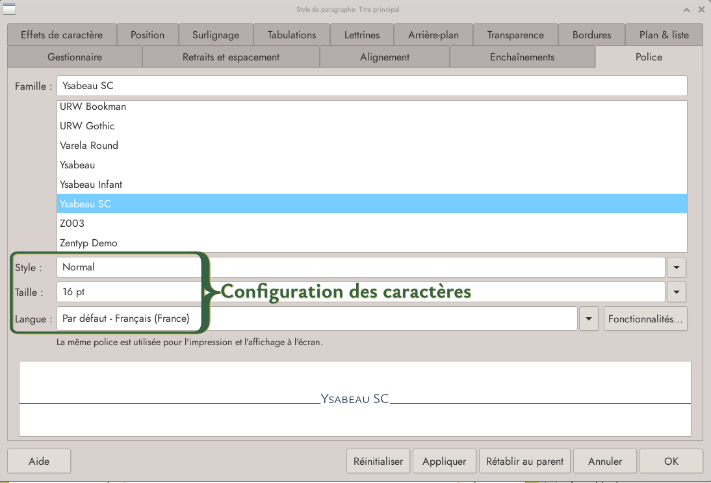Open the Position tab
711x483 pixels.
pyautogui.click(x=148, y=35)
